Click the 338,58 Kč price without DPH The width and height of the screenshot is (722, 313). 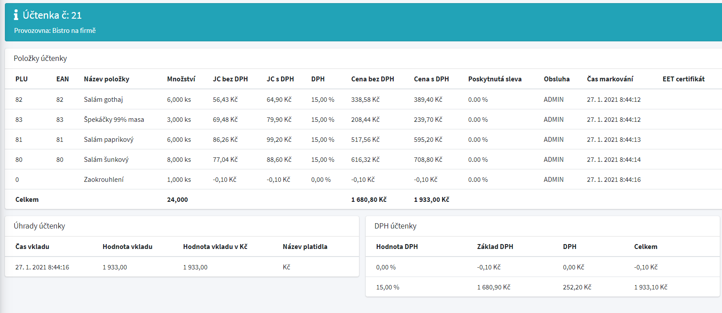click(365, 100)
